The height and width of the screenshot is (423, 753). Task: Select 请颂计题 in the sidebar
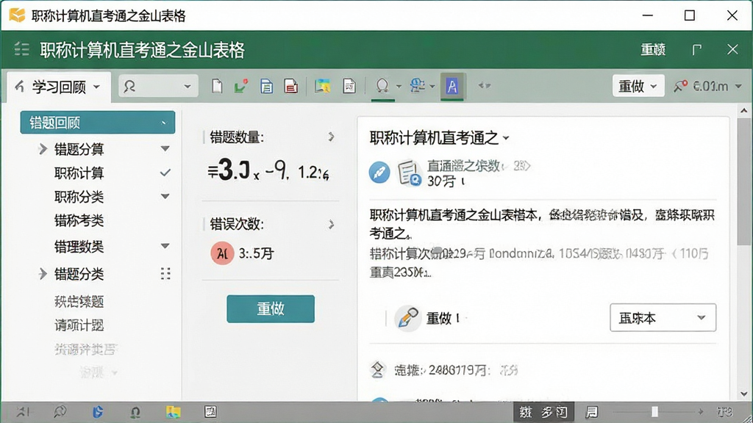point(79,325)
